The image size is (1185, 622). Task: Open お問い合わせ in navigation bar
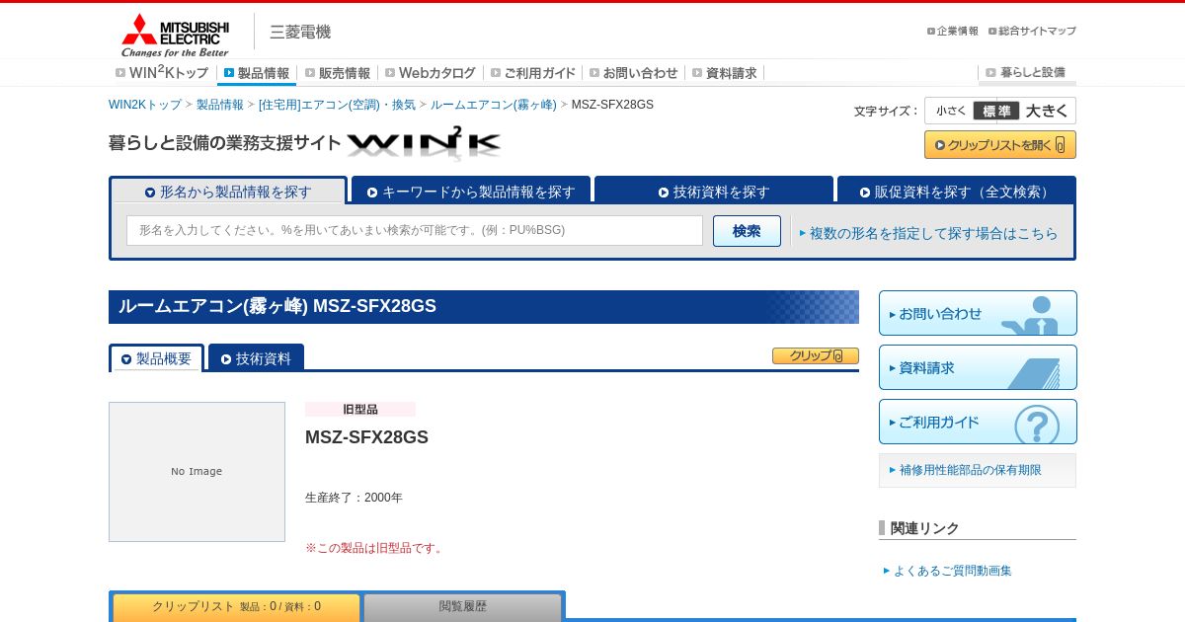click(634, 73)
